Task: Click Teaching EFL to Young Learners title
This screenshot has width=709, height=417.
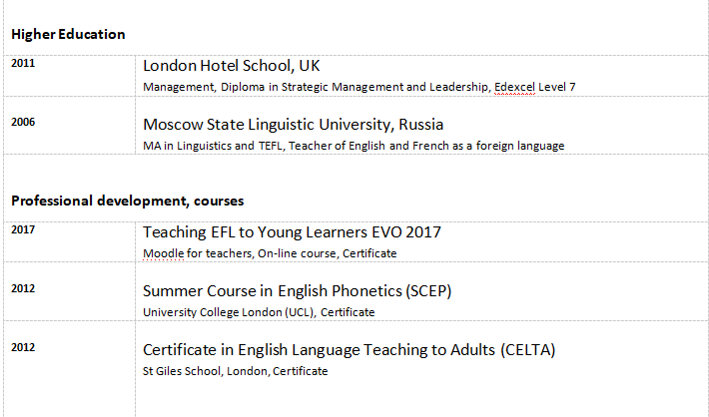Action: 292,232
